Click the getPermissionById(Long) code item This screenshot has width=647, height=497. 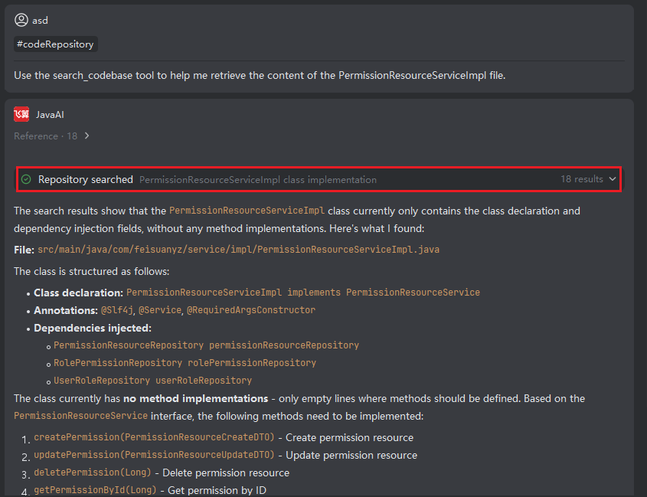(x=95, y=490)
